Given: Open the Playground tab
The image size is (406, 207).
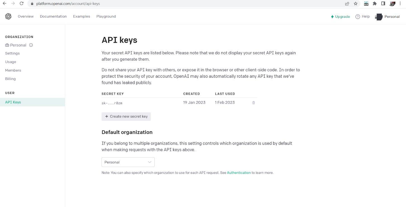Looking at the screenshot, I should (x=106, y=17).
